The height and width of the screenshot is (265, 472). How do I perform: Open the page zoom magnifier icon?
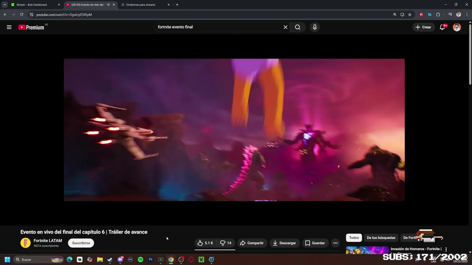[x=395, y=15]
